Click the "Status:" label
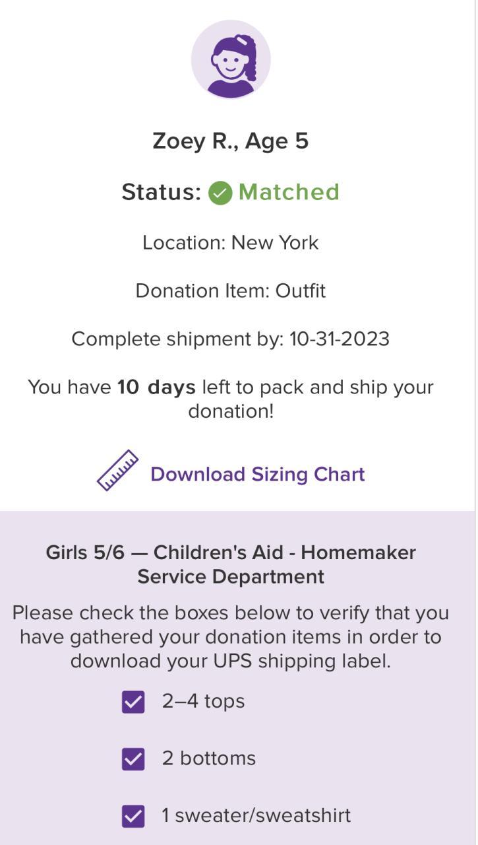 click(x=161, y=192)
